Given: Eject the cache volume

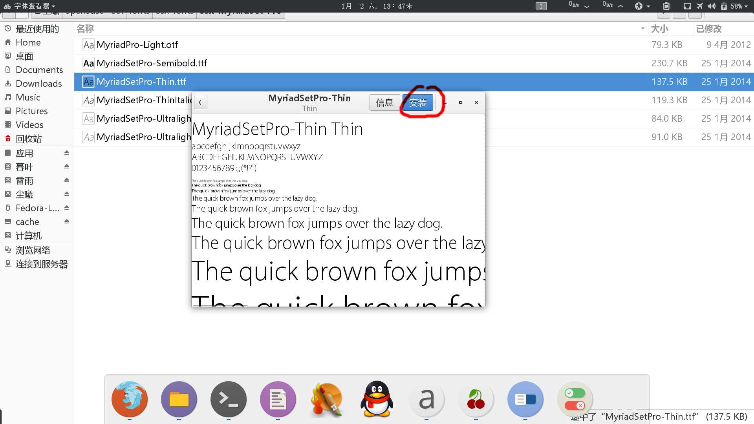Looking at the screenshot, I should [x=67, y=221].
